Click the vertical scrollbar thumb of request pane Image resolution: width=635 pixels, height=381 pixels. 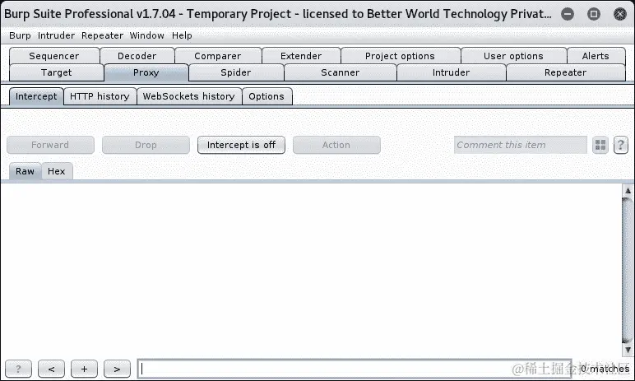[x=628, y=271]
